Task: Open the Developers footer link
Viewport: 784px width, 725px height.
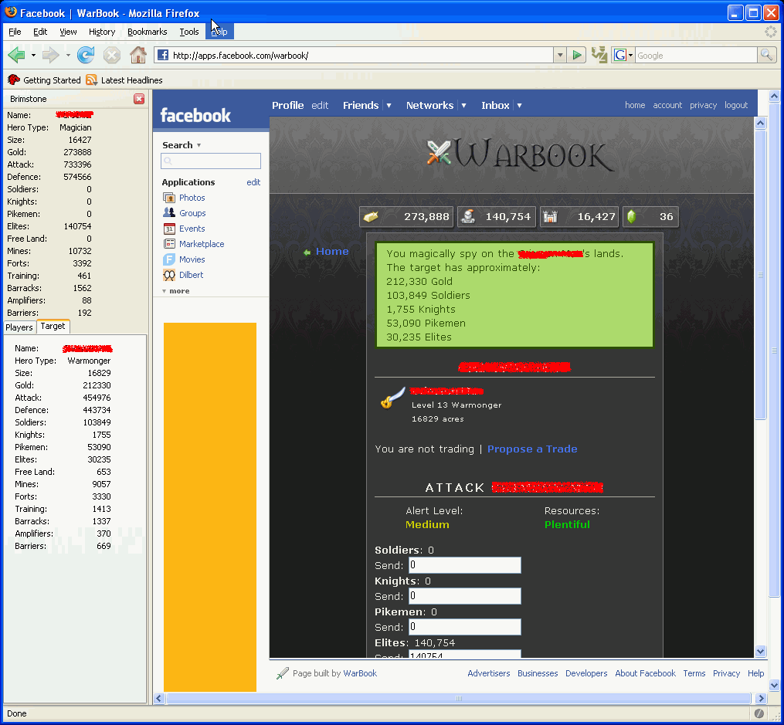Action: [586, 673]
